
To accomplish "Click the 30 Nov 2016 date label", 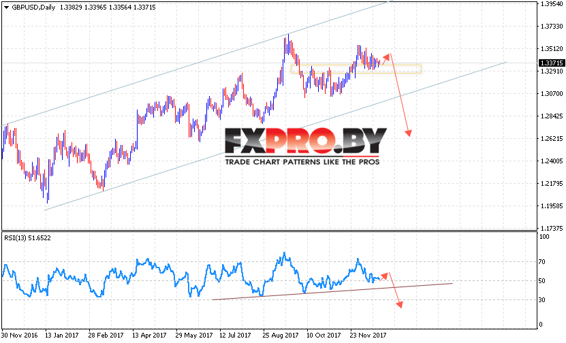I will (x=20, y=336).
